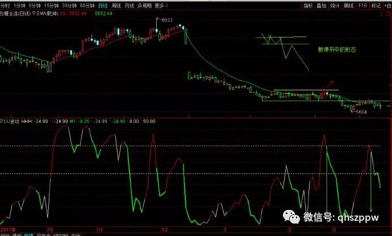Click the M1: -8.25 indicator reading
Viewport: 392px width, 236px height.
79,121
